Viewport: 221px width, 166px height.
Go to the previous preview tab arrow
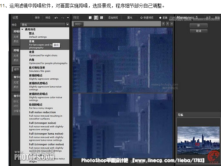[163, 23]
